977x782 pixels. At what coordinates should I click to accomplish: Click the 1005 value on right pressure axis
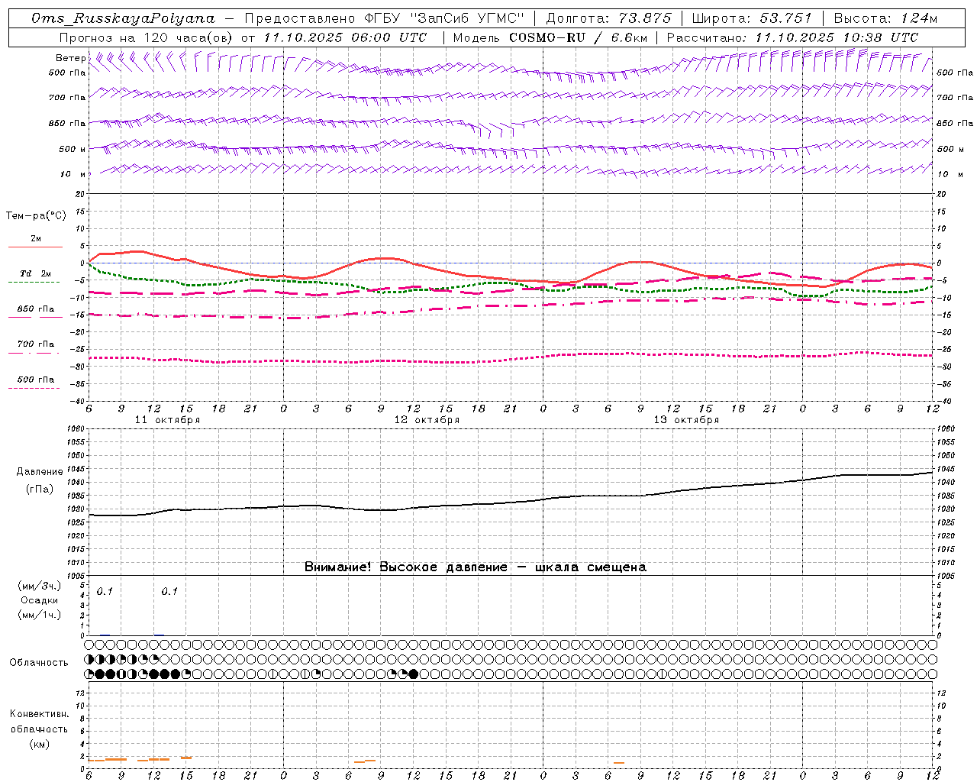pyautogui.click(x=946, y=575)
